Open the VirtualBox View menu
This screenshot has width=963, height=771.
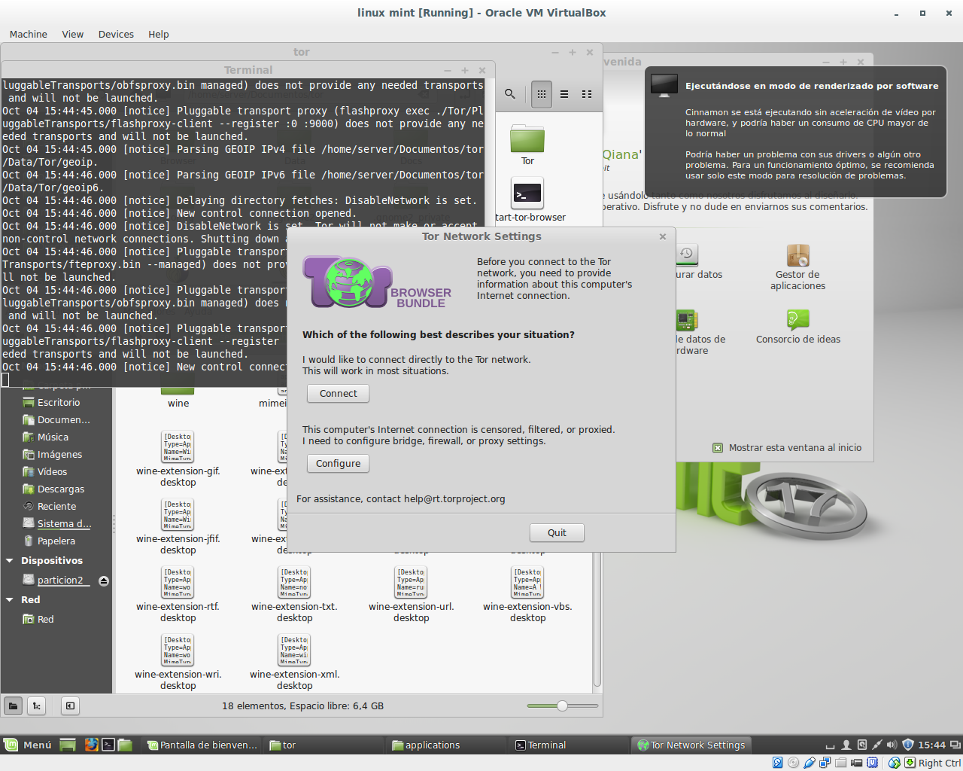[x=73, y=34]
